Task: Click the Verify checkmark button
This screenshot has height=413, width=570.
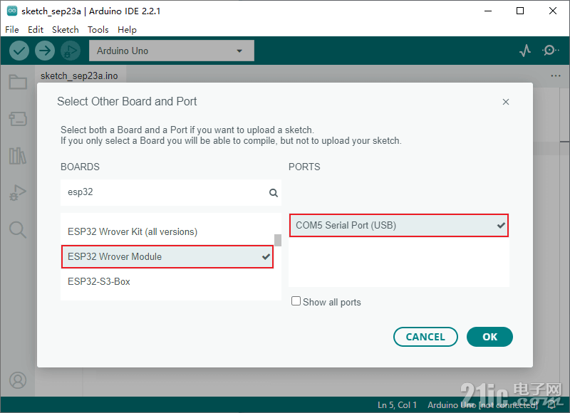Action: click(19, 51)
